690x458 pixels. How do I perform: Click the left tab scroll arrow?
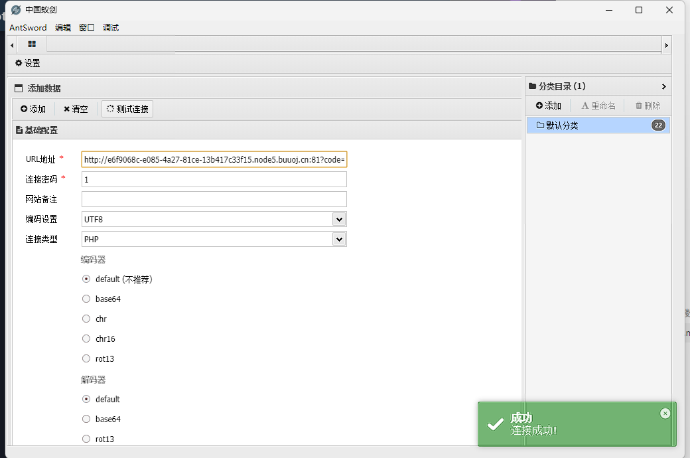(x=13, y=45)
